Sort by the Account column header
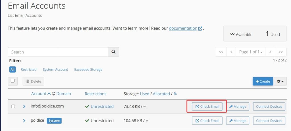 pyautogui.click(x=39, y=93)
